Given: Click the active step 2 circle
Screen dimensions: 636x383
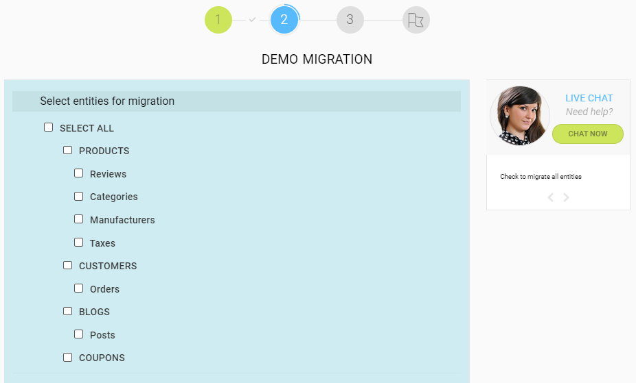Looking at the screenshot, I should [x=284, y=20].
